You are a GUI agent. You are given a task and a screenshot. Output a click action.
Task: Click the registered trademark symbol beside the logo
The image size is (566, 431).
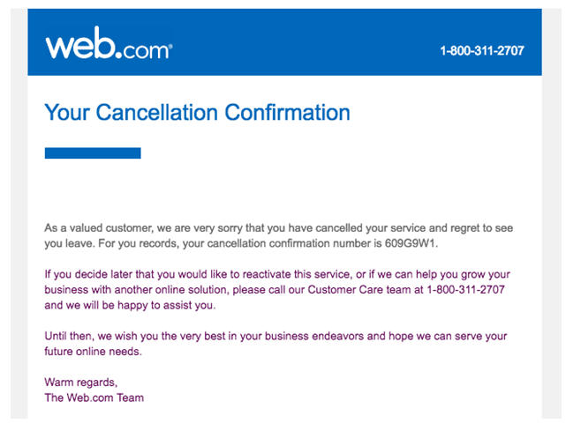170,46
